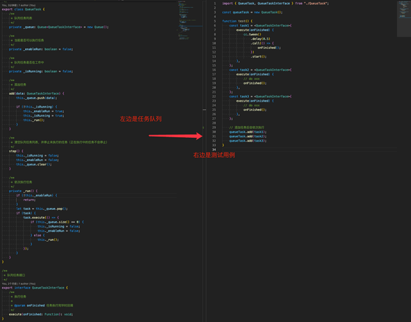Click the left editor's minimap
411x322 pixels.
pyautogui.click(x=190, y=21)
